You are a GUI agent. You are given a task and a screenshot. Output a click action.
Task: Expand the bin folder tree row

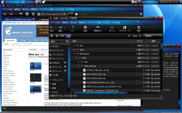tap(74, 45)
